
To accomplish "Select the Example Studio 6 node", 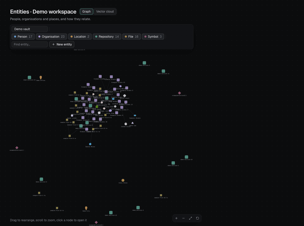I will tap(83, 118).
